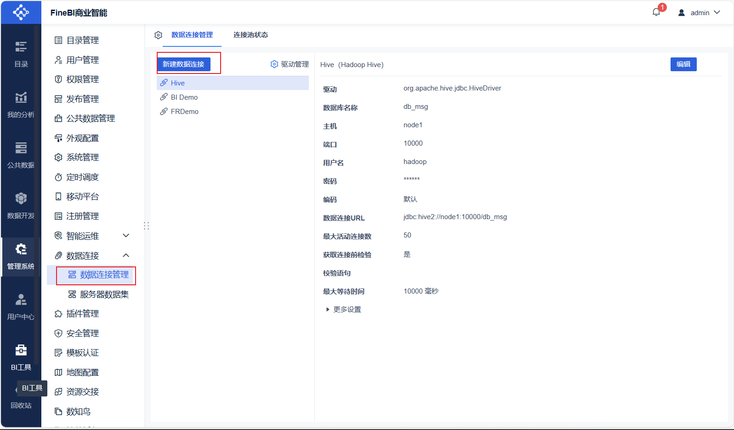Viewport: 734px width, 430px height.
Task: Go to 用户中心 in the sidebar
Action: (x=21, y=306)
